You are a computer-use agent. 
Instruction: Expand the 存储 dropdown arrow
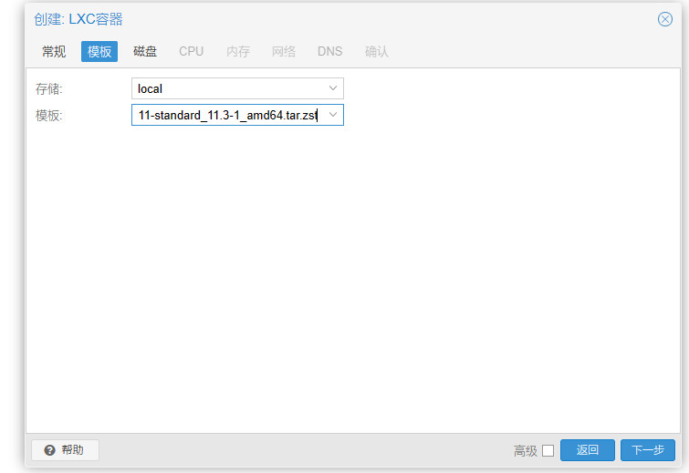tap(333, 88)
